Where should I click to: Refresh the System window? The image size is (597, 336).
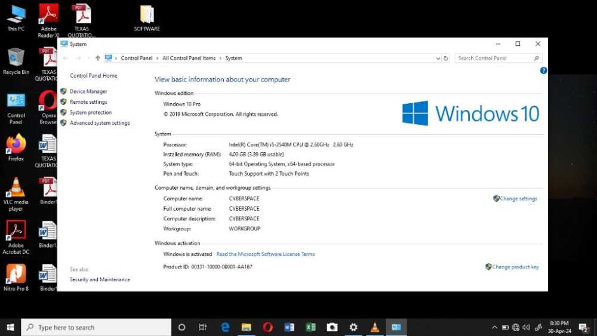(446, 58)
